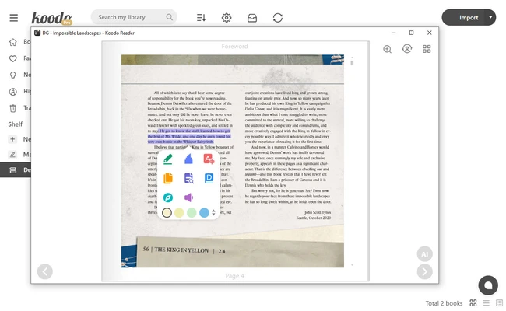Open Highlights via circled A icon

tap(13, 92)
